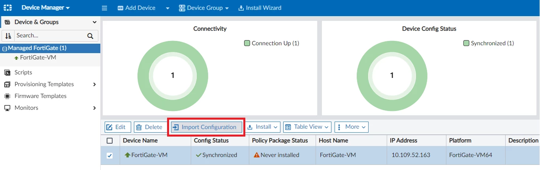Open the More options dropdown
This screenshot has width=540, height=170.
(x=352, y=127)
